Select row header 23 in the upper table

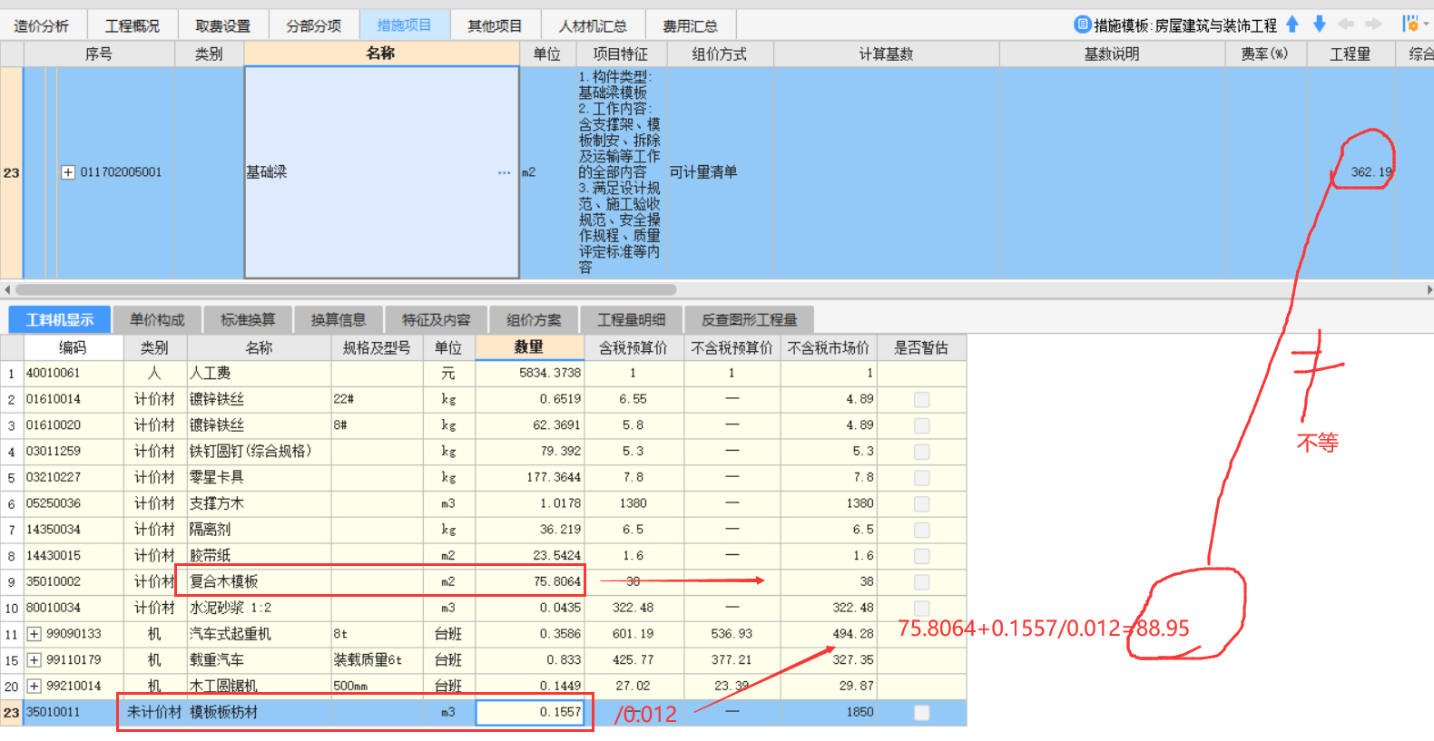[11, 172]
